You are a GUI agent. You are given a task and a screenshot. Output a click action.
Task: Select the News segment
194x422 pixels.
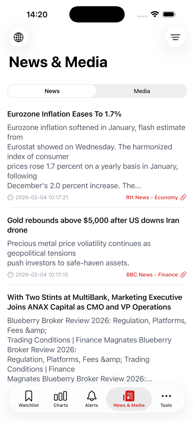[52, 91]
